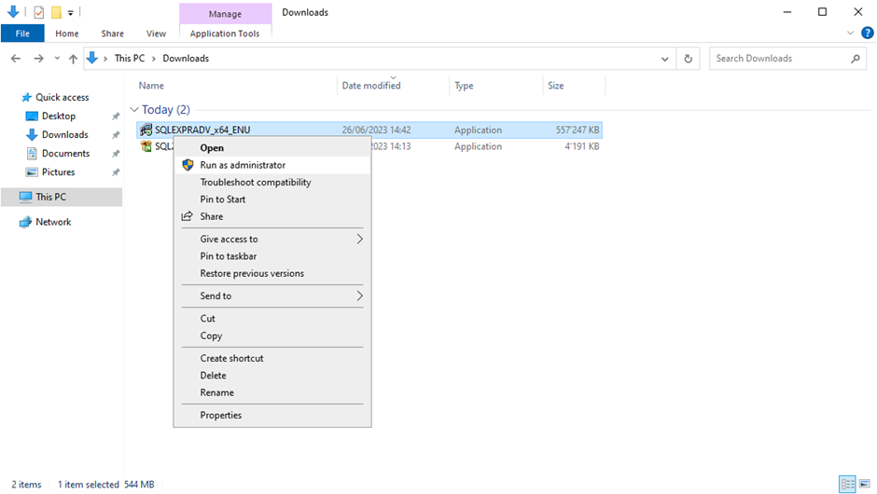Choose Restore previous versions
The width and height of the screenshot is (877, 494).
(272, 273)
